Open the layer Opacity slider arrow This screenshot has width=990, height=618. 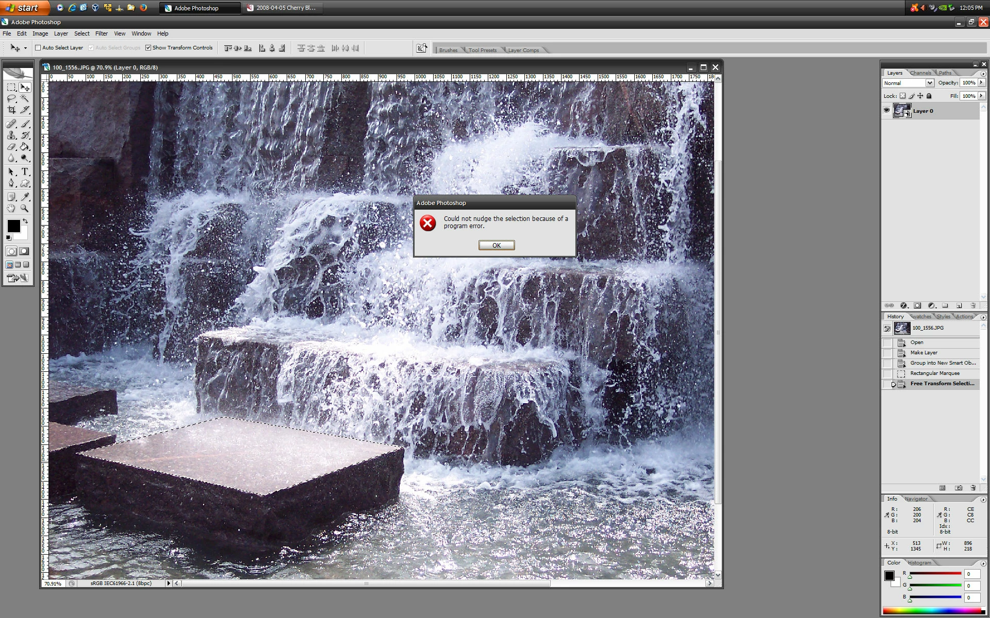pos(981,82)
